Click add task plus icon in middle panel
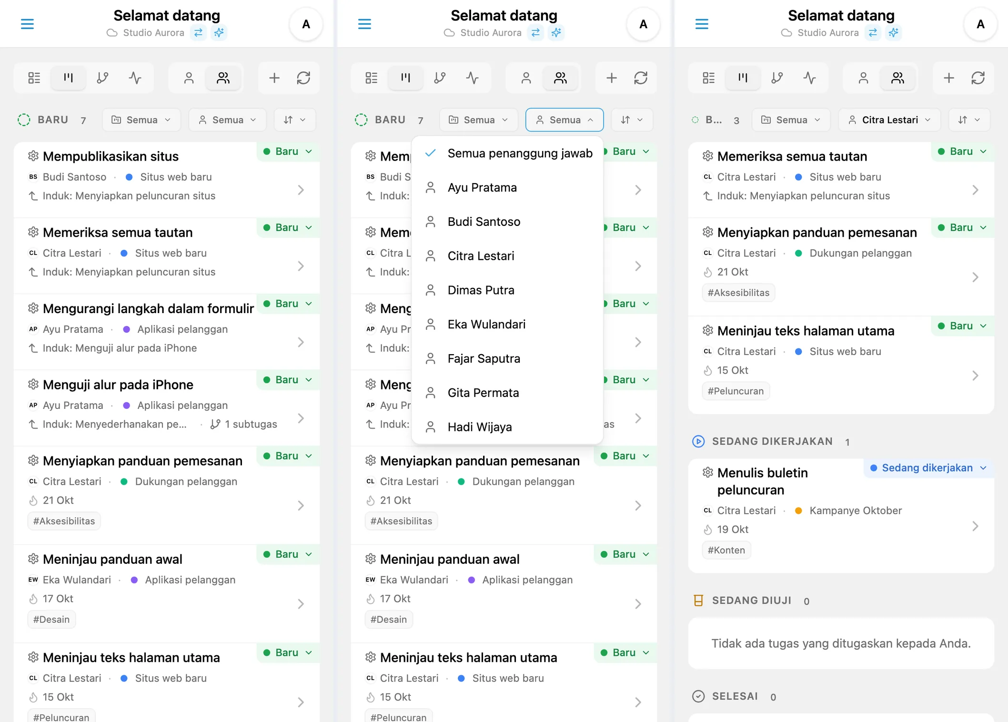This screenshot has width=1008, height=722. (612, 78)
